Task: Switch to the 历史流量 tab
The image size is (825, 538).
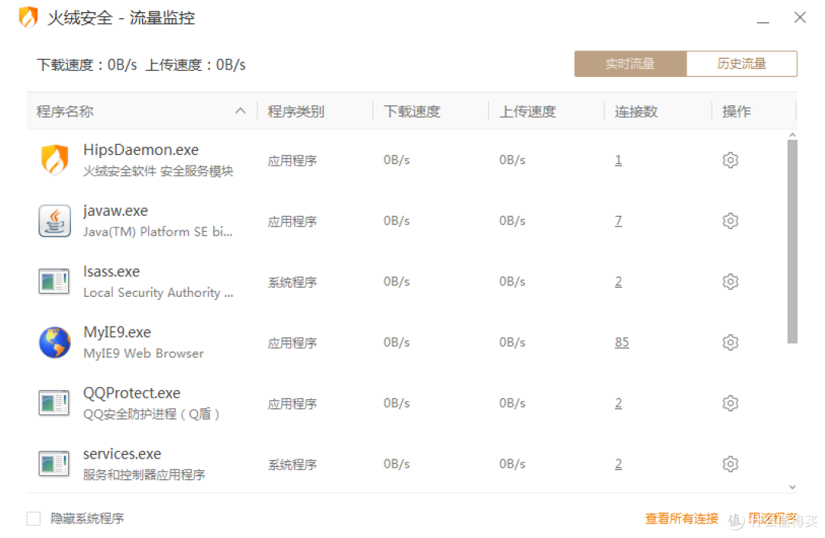Action: click(x=742, y=63)
